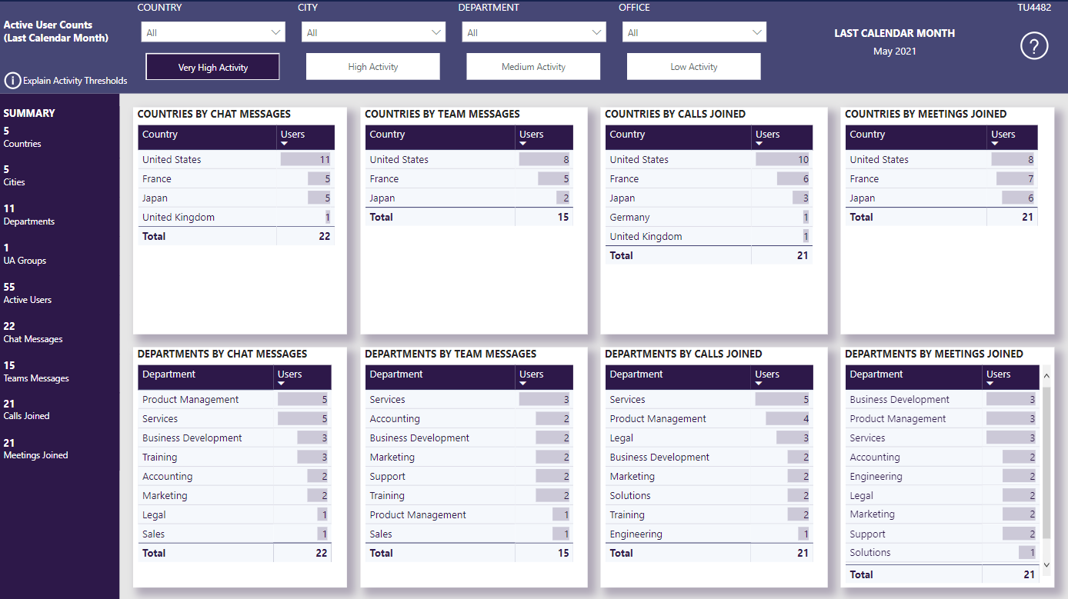
Task: Click Support row in Departments by Team Messages
Action: tap(469, 477)
